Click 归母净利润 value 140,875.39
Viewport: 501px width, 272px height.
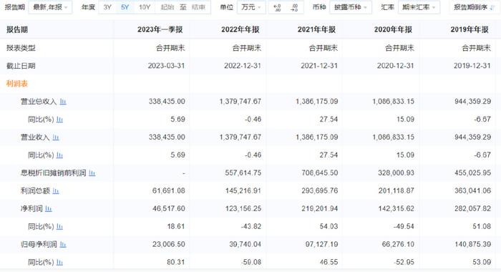click(x=472, y=245)
